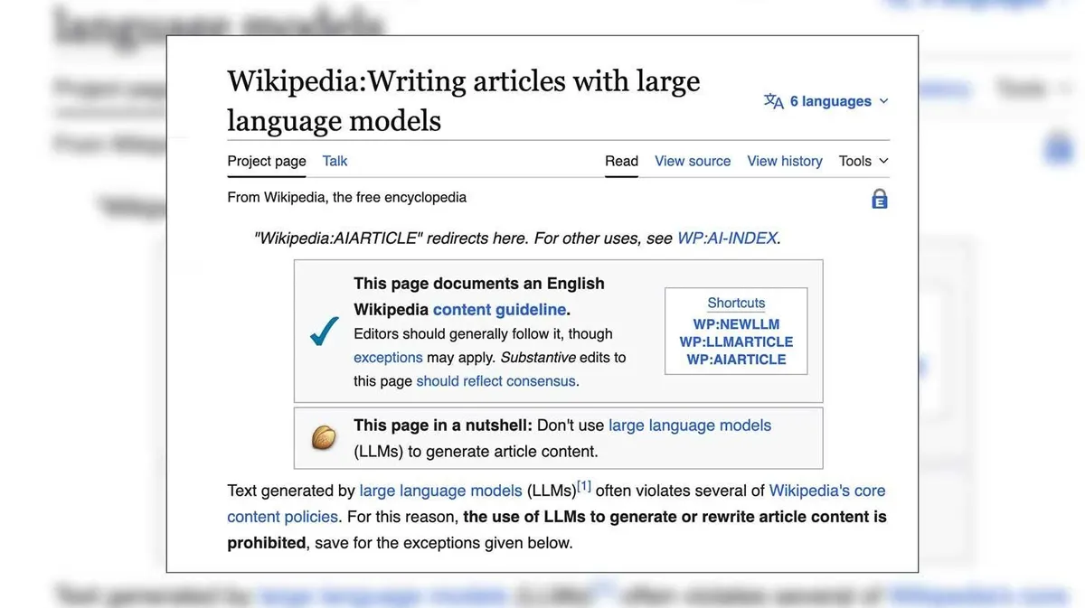
Task: Click the exceptions link
Action: (x=388, y=358)
